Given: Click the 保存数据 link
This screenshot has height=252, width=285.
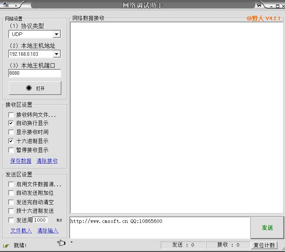Looking at the screenshot, I should [x=21, y=161].
